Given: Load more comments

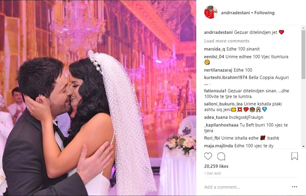Looking at the screenshot, I should (227, 41).
